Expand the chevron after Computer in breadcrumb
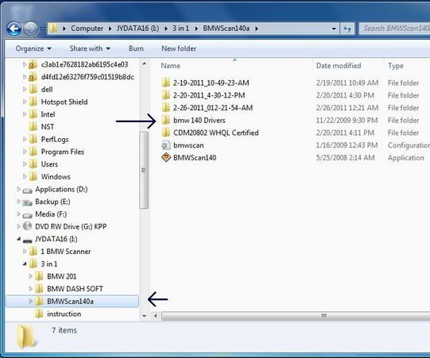Screen dimensions: 430x358 click(x=110, y=29)
